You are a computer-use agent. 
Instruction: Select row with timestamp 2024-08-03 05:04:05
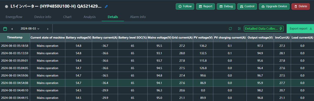(x=157, y=68)
